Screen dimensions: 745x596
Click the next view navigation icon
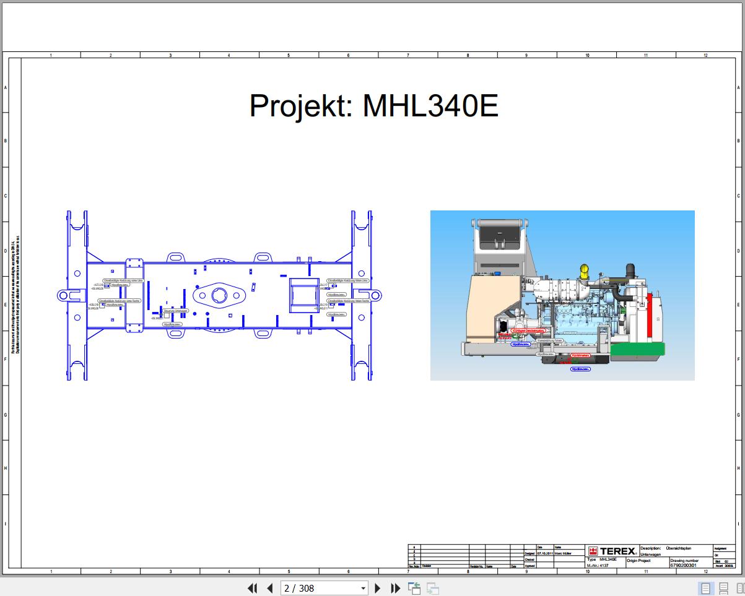(432, 588)
